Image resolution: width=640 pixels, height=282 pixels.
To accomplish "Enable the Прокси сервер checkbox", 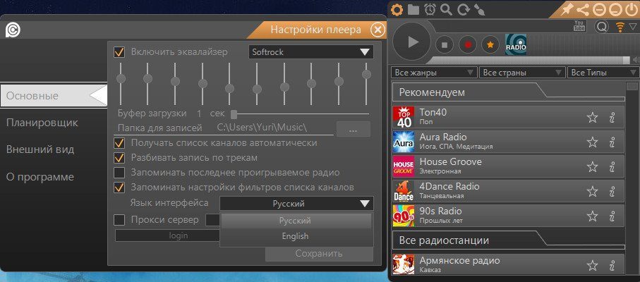I will point(119,220).
